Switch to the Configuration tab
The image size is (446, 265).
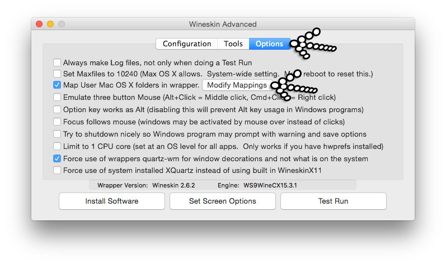click(186, 44)
